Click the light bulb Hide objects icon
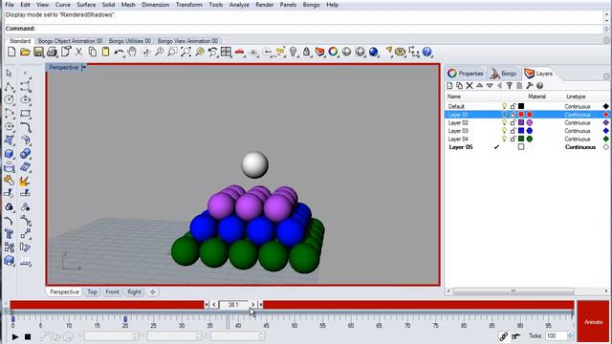 294,52
